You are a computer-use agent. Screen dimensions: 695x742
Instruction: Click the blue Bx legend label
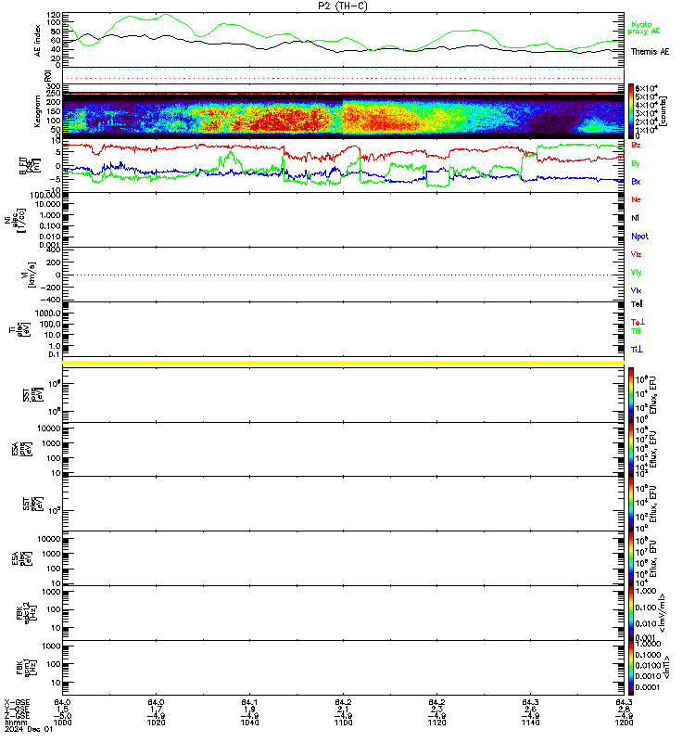636,181
